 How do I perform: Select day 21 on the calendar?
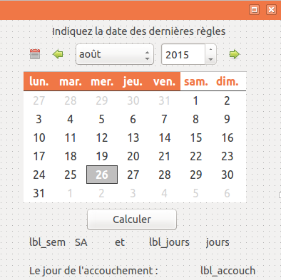[164, 156]
